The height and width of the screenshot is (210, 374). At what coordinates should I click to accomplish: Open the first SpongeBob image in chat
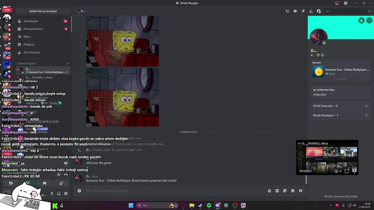pyautogui.click(x=122, y=41)
